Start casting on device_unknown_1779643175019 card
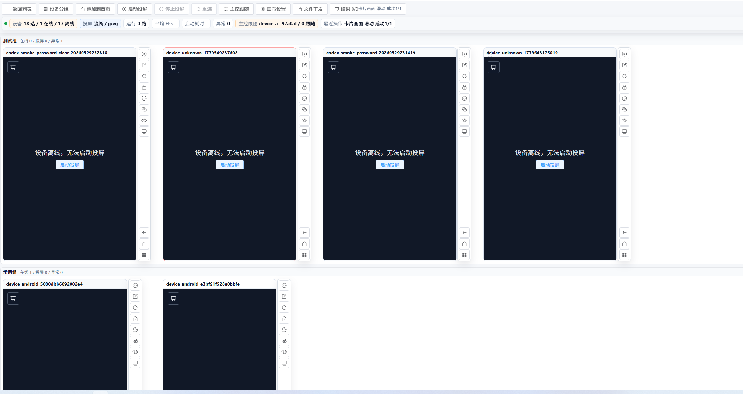The image size is (743, 394). tap(550, 165)
